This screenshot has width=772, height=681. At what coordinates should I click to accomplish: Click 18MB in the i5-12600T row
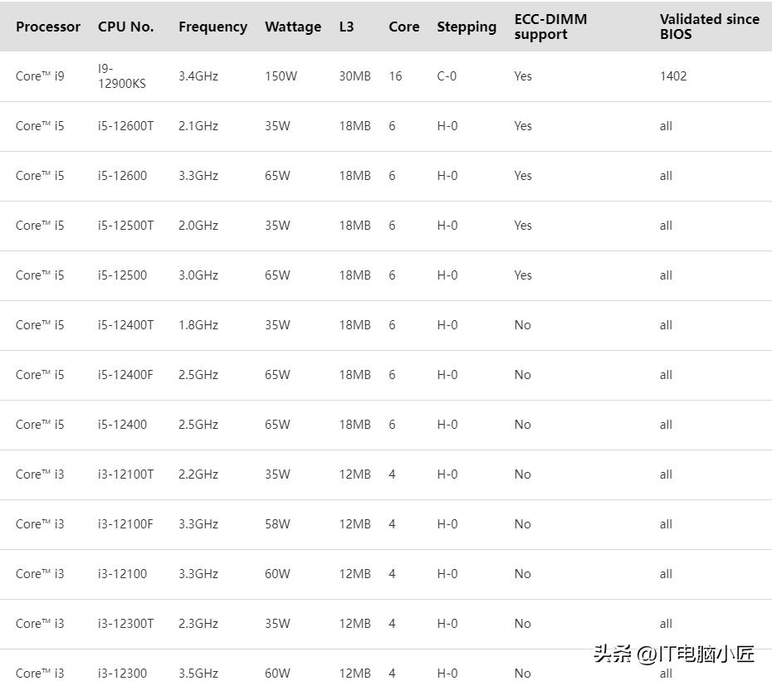coord(354,126)
